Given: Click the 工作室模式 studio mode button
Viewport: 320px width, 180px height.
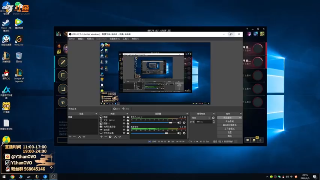Looking at the screenshot, I should (230, 129).
